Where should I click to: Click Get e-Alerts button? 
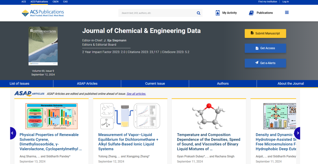pos(265,63)
